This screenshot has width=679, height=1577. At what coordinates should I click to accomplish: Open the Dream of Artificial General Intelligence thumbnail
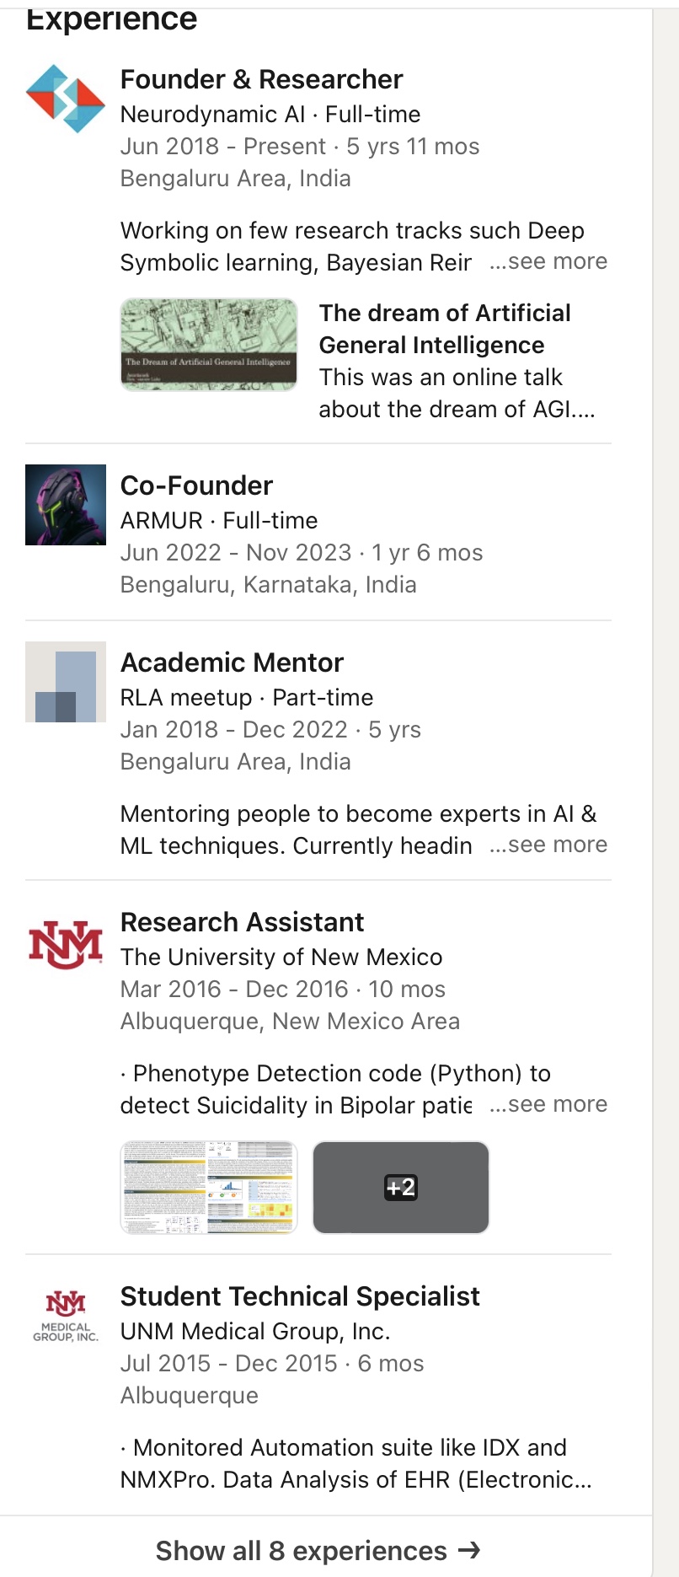pos(209,345)
